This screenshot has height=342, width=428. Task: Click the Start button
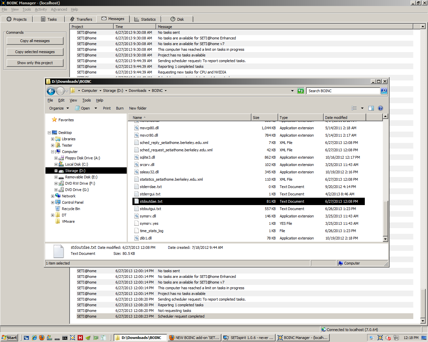click(x=9, y=338)
